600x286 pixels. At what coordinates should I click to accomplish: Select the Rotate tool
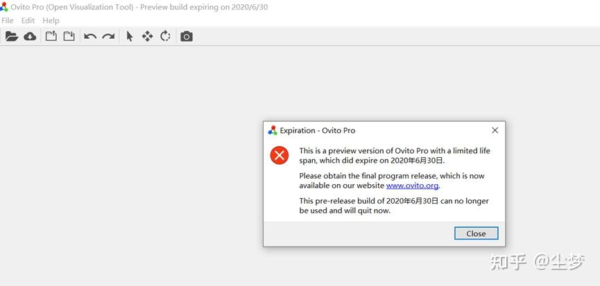point(165,36)
